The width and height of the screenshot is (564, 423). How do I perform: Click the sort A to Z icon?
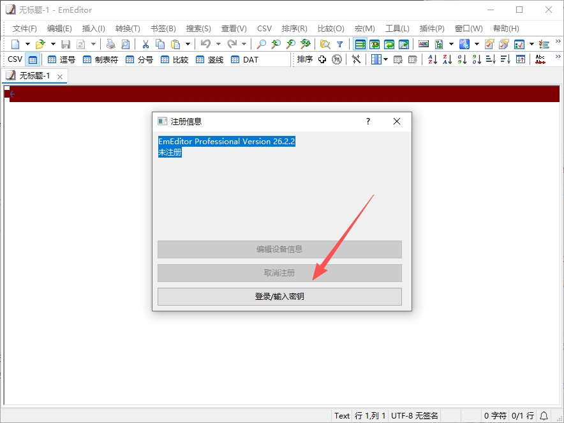tap(433, 59)
